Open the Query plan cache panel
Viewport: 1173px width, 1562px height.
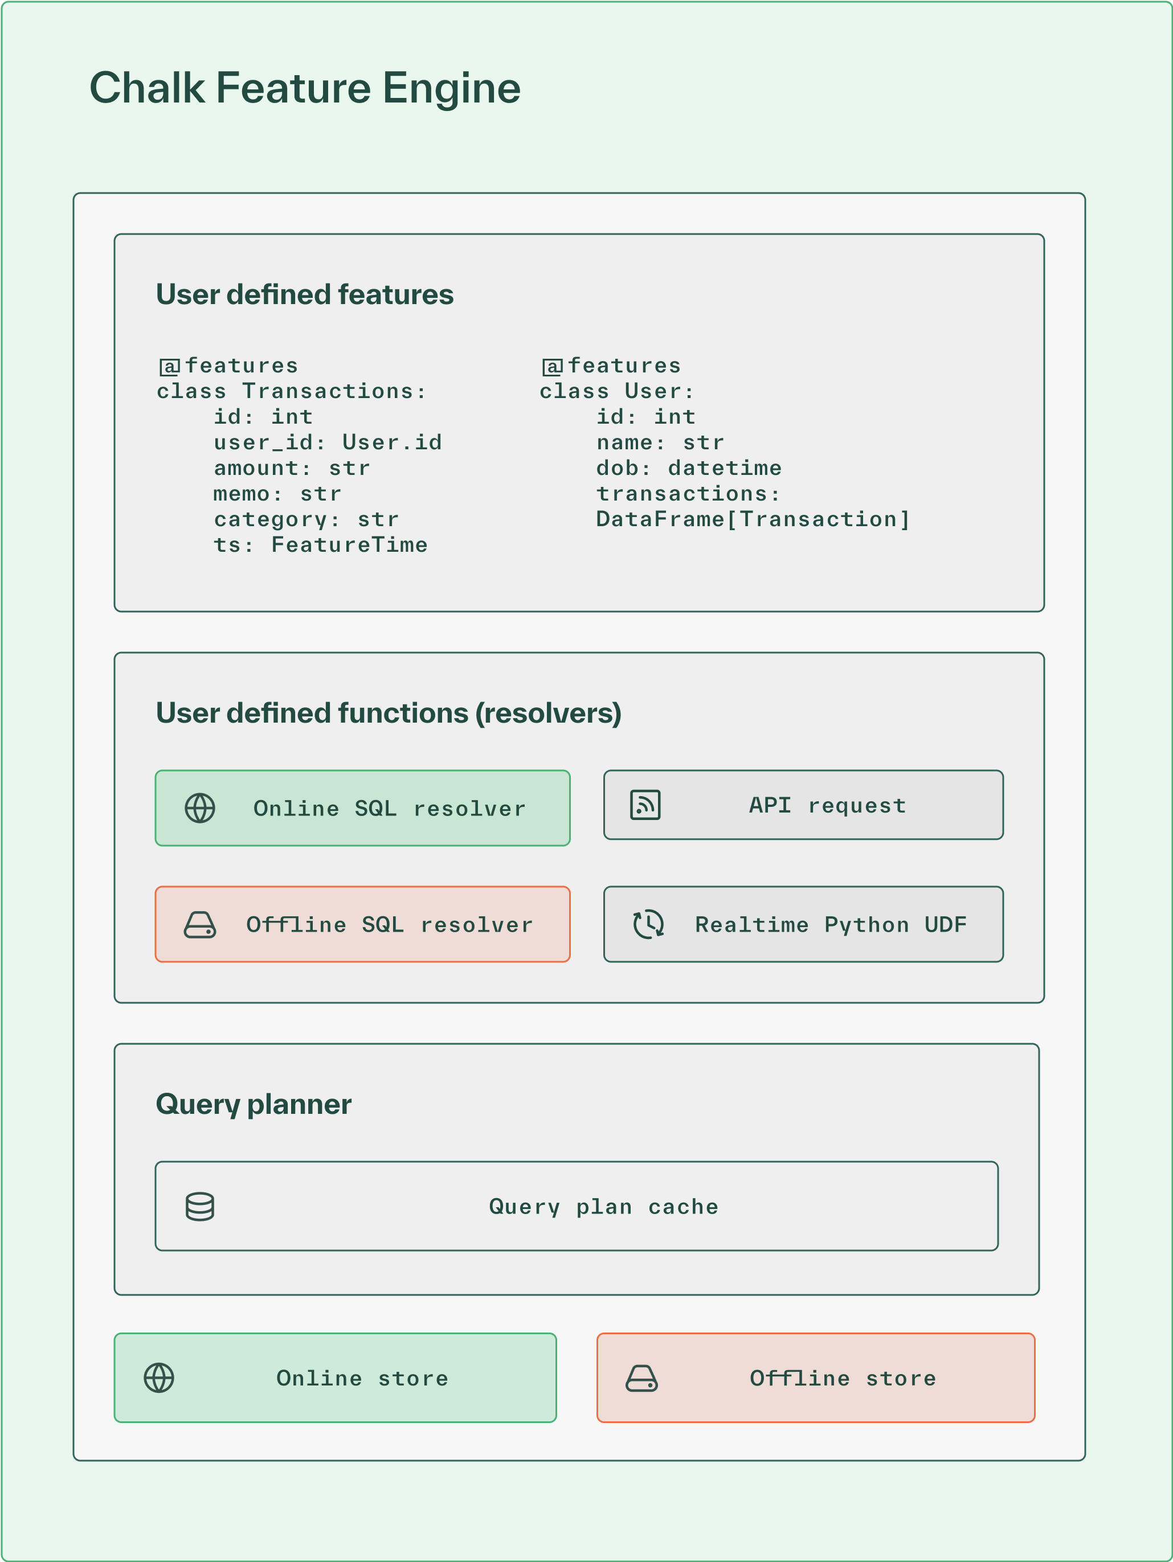(577, 1207)
